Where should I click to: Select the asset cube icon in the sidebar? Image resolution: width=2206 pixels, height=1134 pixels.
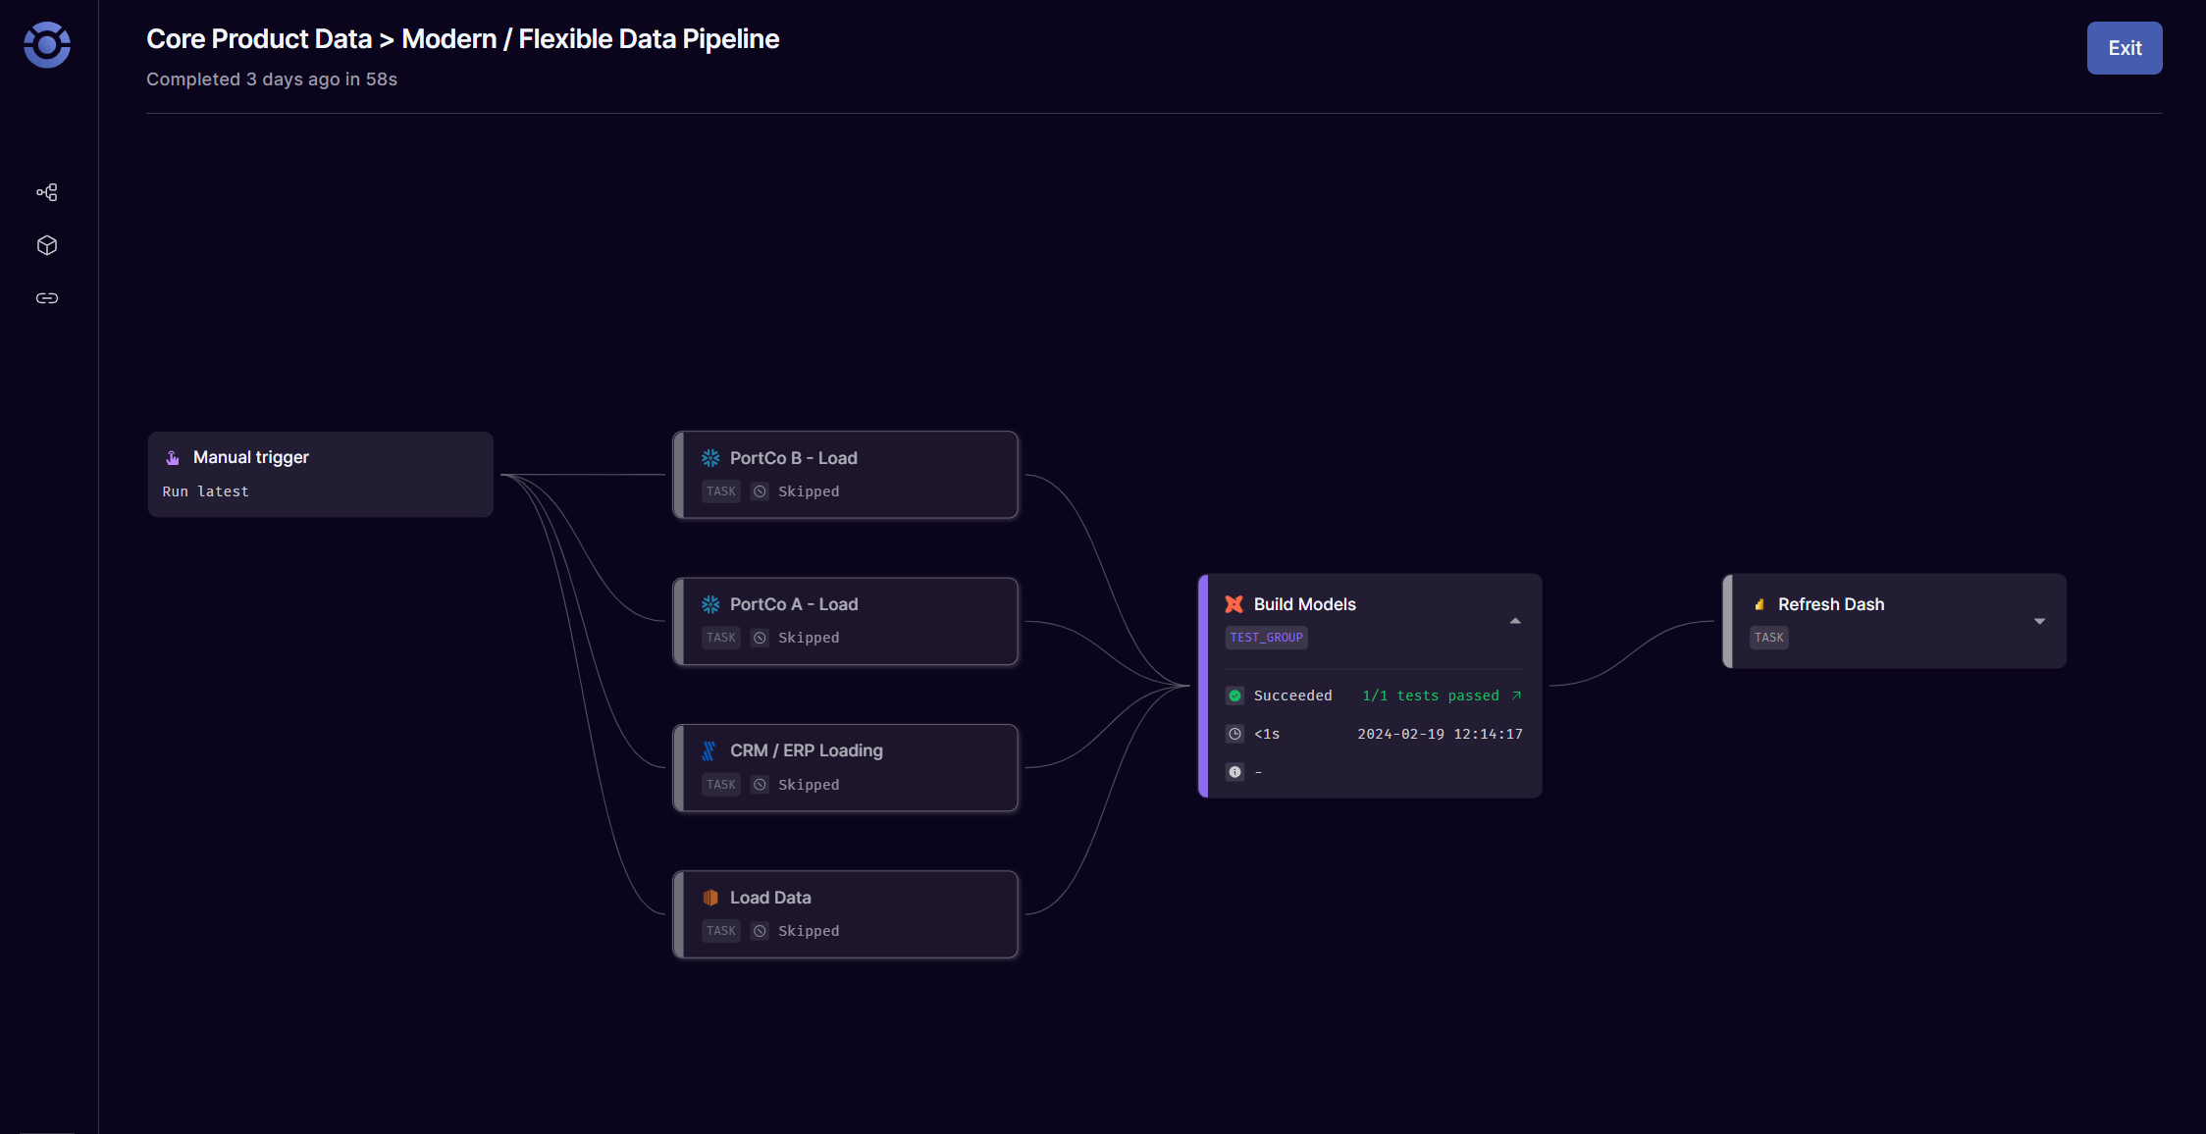[46, 245]
